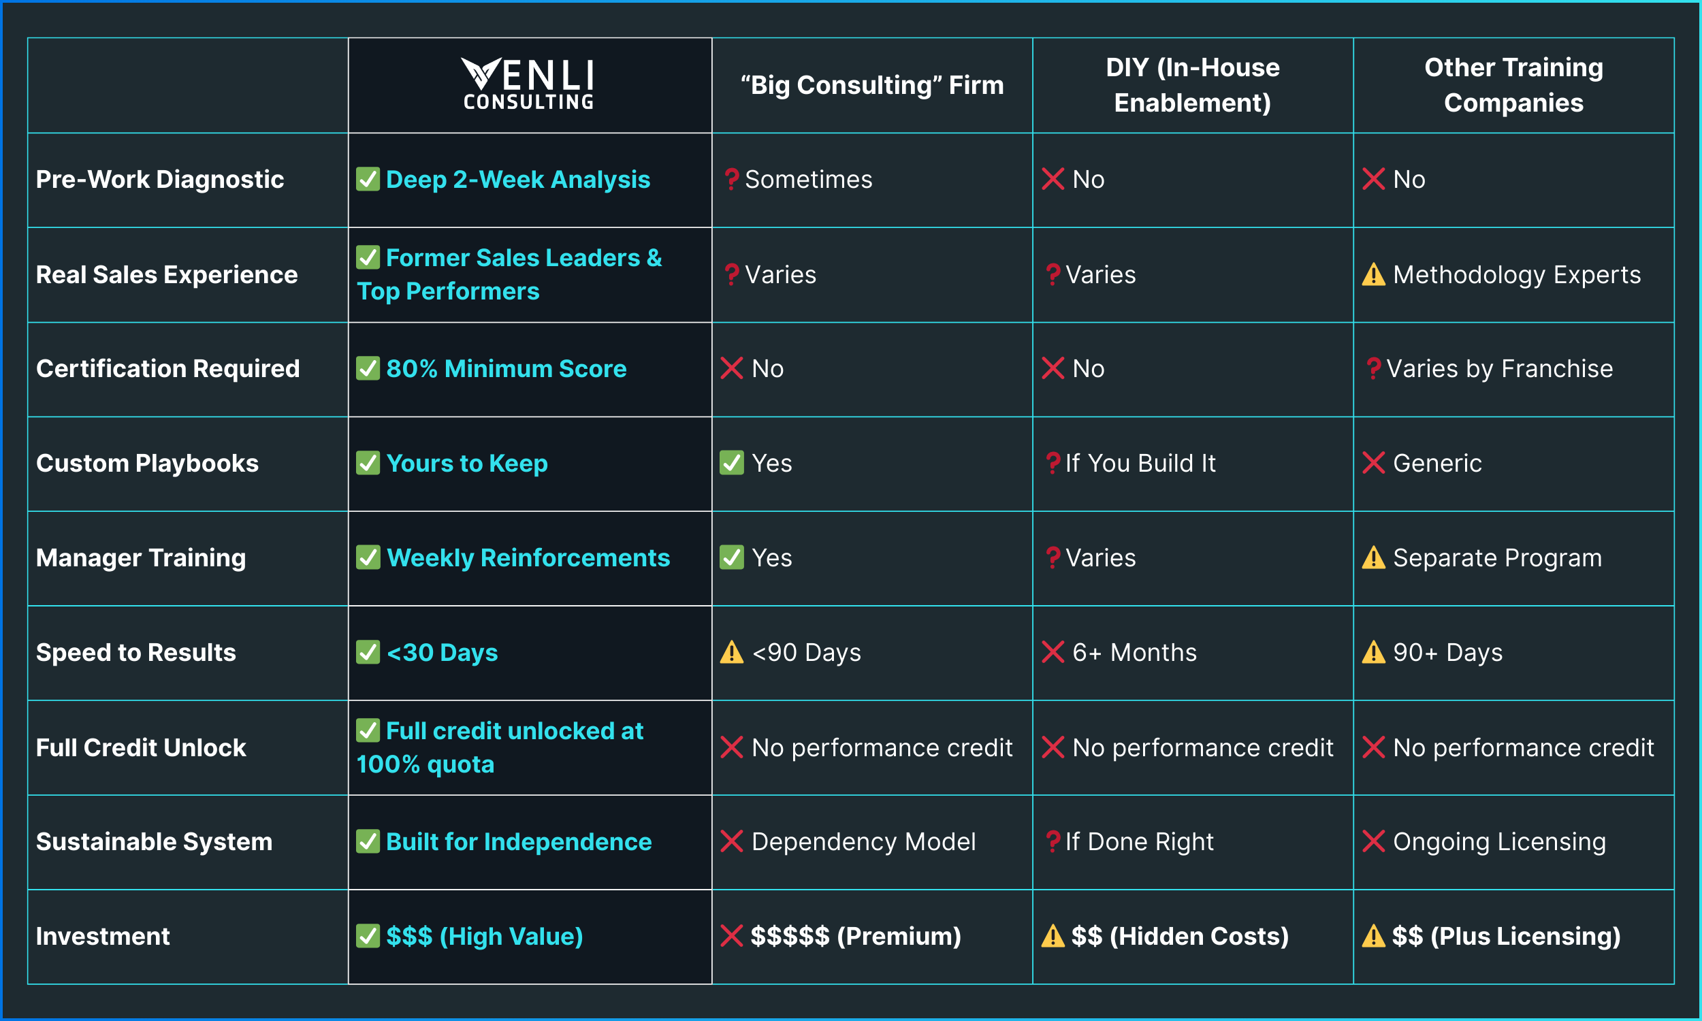
Task: Click the Venli Consulting logo
Action: point(528,83)
